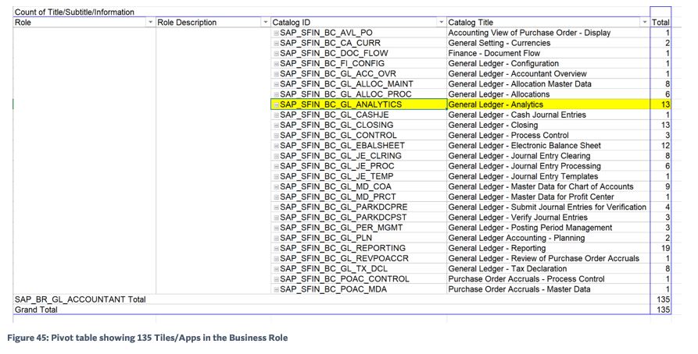The height and width of the screenshot is (354, 698).
Task: Collapse the SAP_SFIN_BC_GL_EBALSHEET row
Action: (x=276, y=146)
